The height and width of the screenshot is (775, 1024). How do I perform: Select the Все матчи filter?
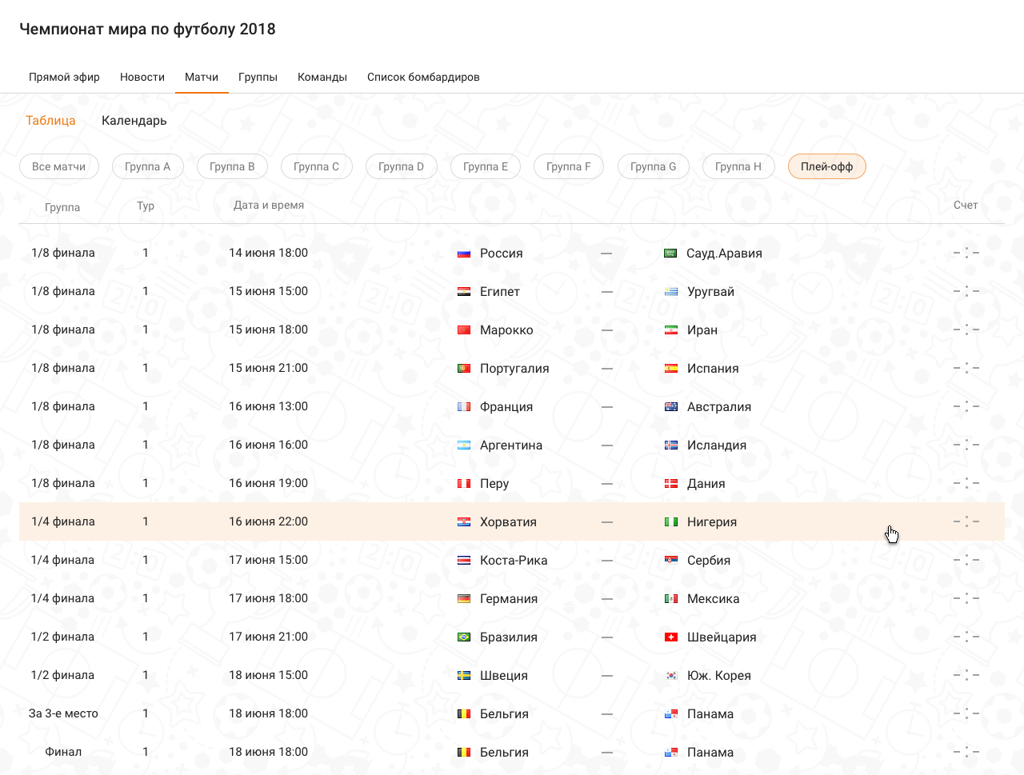pos(58,166)
